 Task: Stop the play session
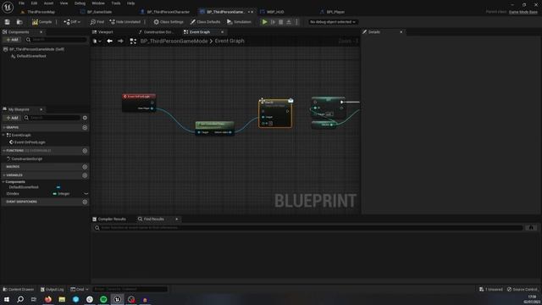[x=280, y=22]
